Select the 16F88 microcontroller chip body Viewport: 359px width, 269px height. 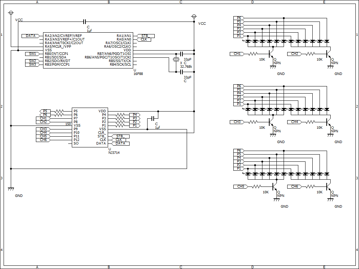click(88, 50)
